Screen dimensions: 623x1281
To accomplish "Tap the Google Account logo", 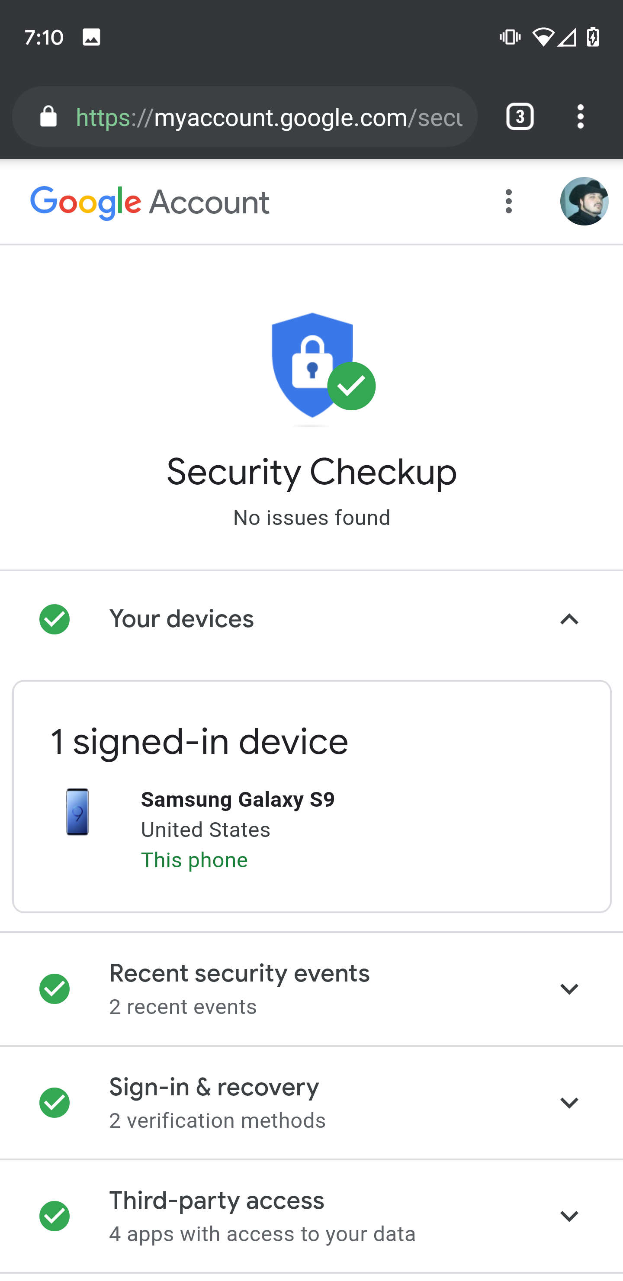I will pos(150,203).
